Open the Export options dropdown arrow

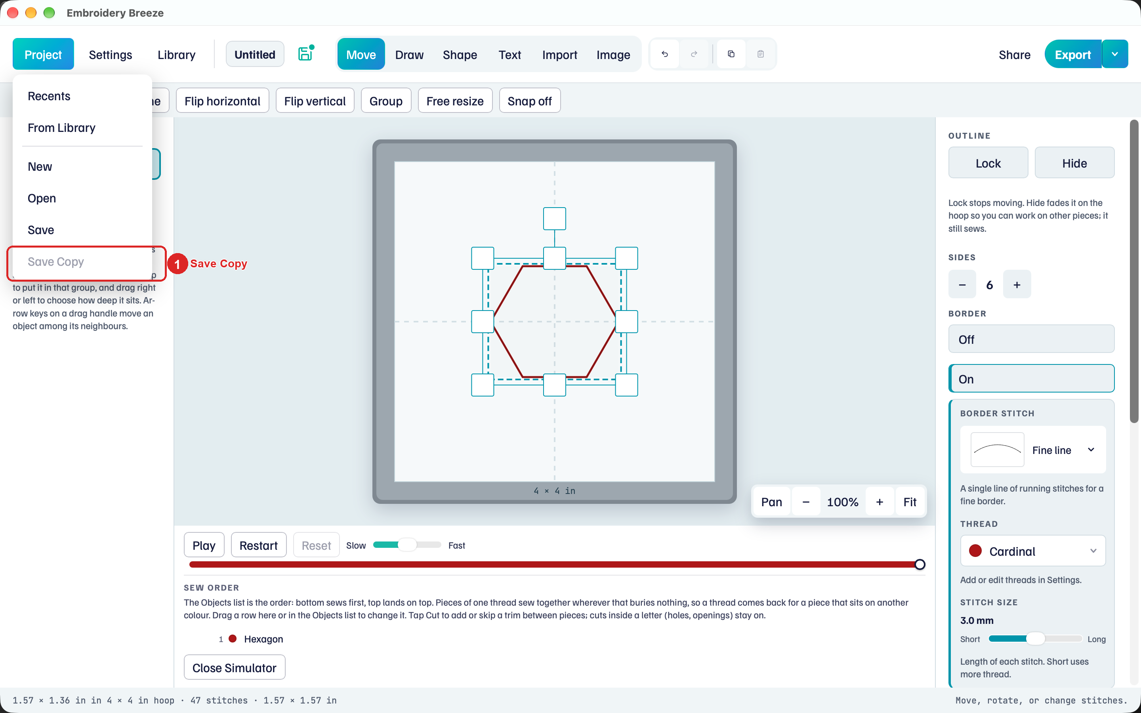tap(1114, 54)
